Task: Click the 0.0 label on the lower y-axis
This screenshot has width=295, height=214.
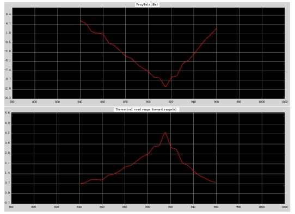Action: pyautogui.click(x=7, y=193)
